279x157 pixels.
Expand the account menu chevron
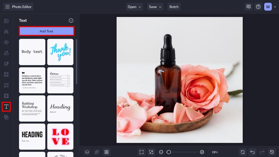(275, 7)
